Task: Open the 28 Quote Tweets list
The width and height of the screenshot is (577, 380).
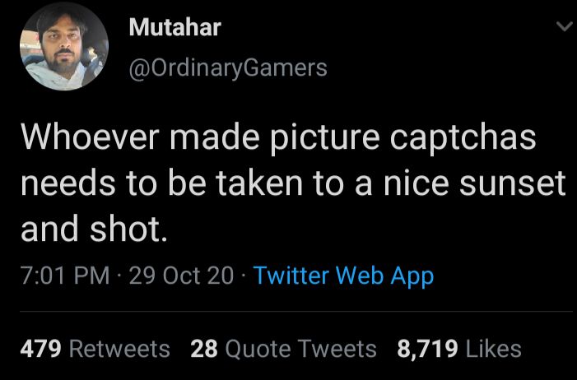Action: coord(283,349)
